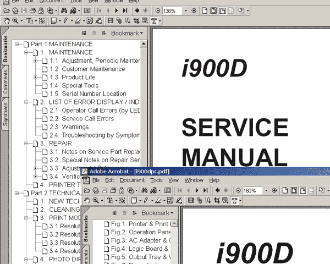Select the Movie tool in the back window

[x=111, y=21]
